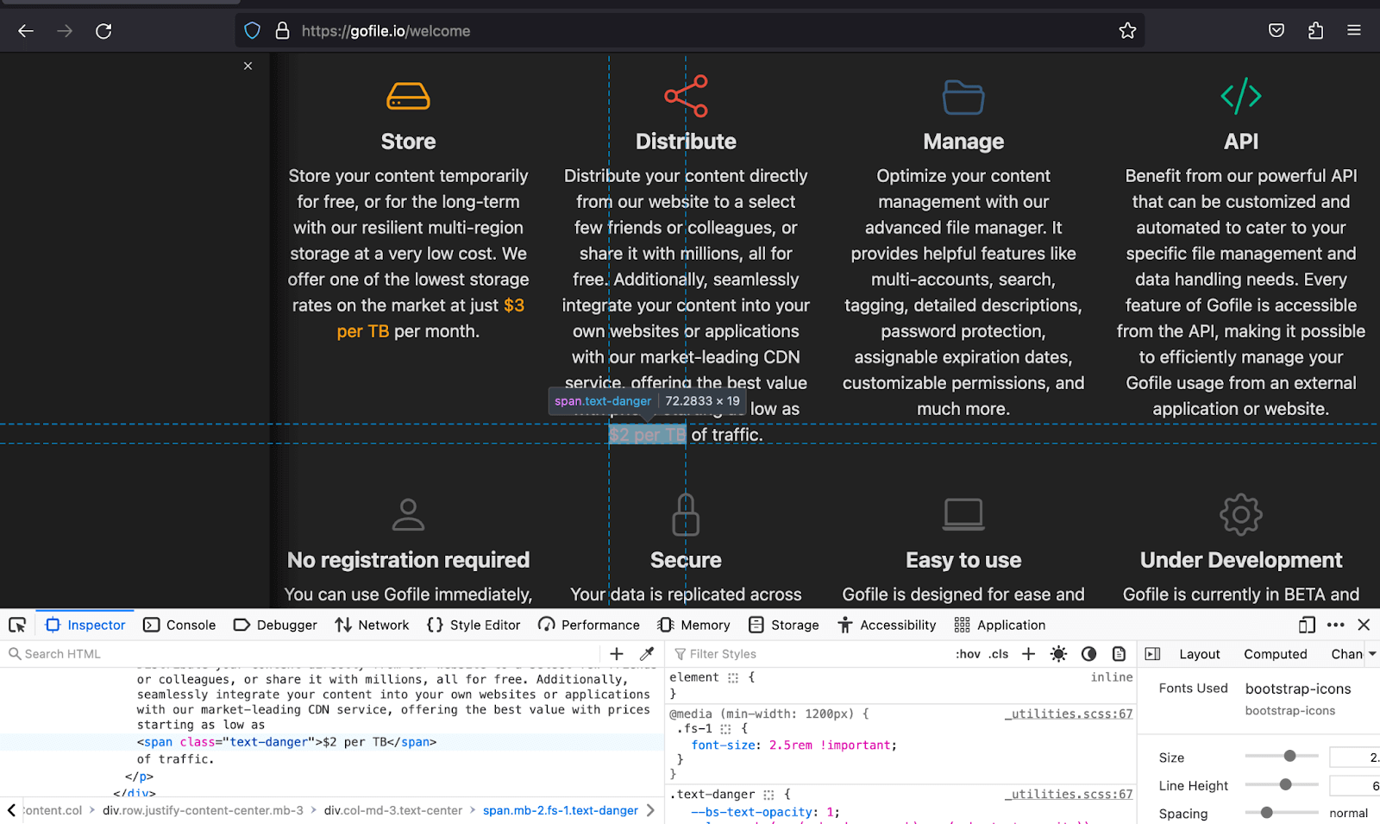This screenshot has height=824, width=1380.
Task: Click the page reload icon
Action: click(103, 30)
